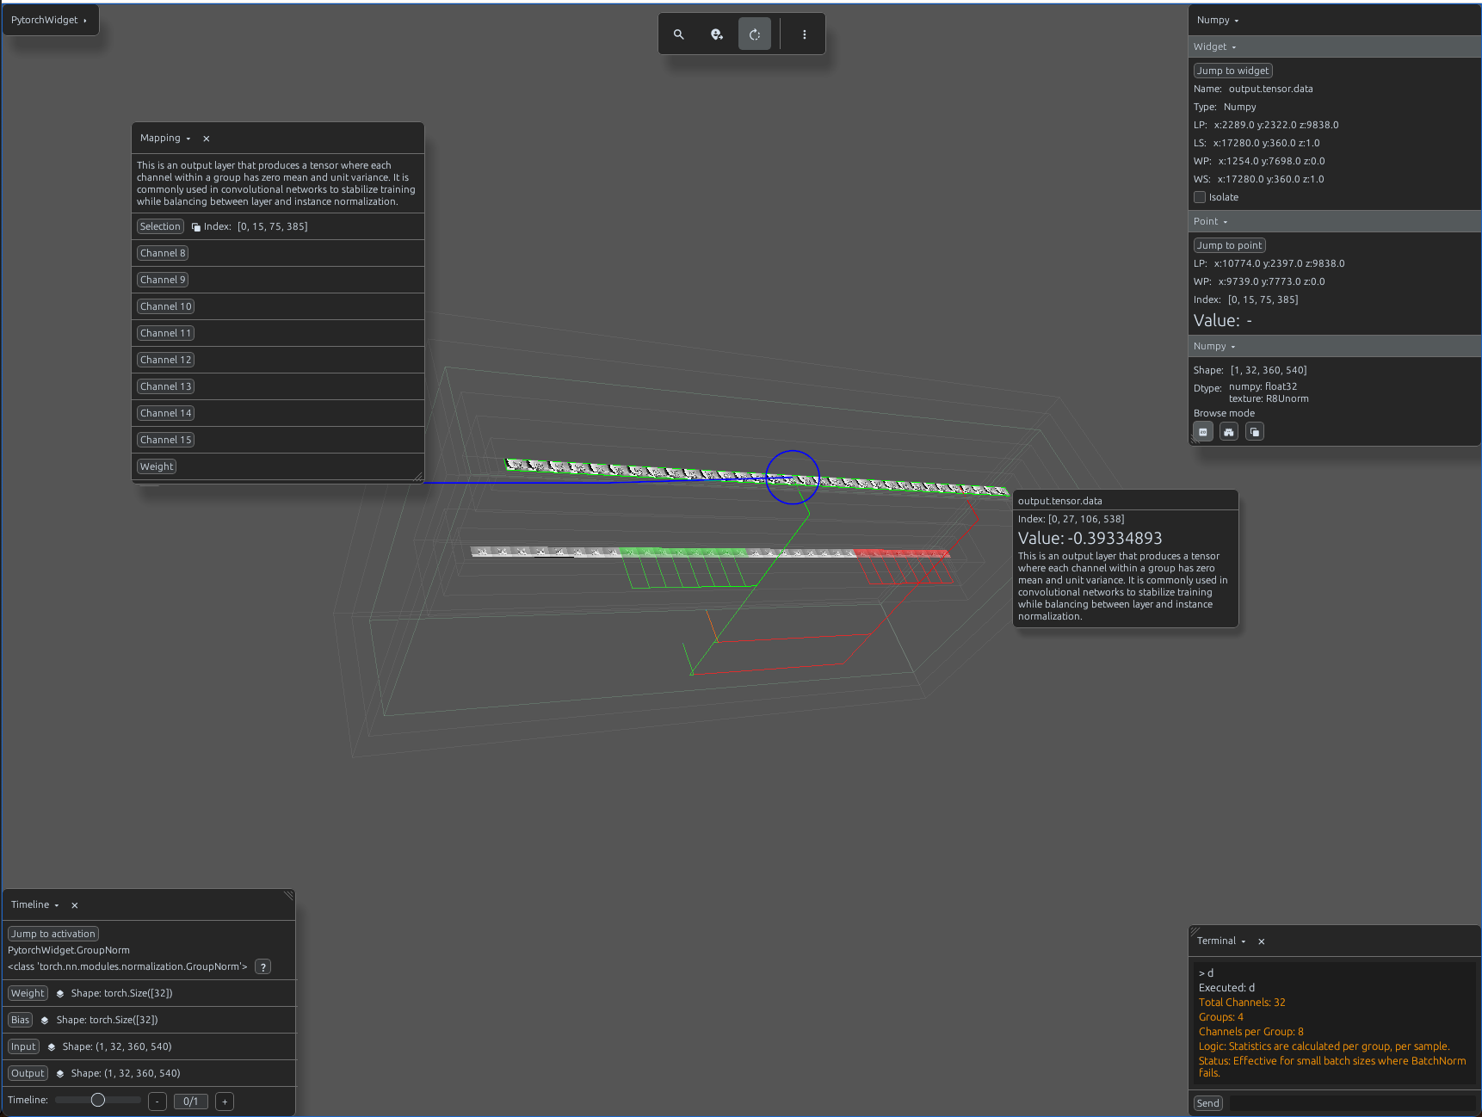The image size is (1482, 1117).
Task: Click the Selection button in Mapping
Action: click(x=160, y=226)
